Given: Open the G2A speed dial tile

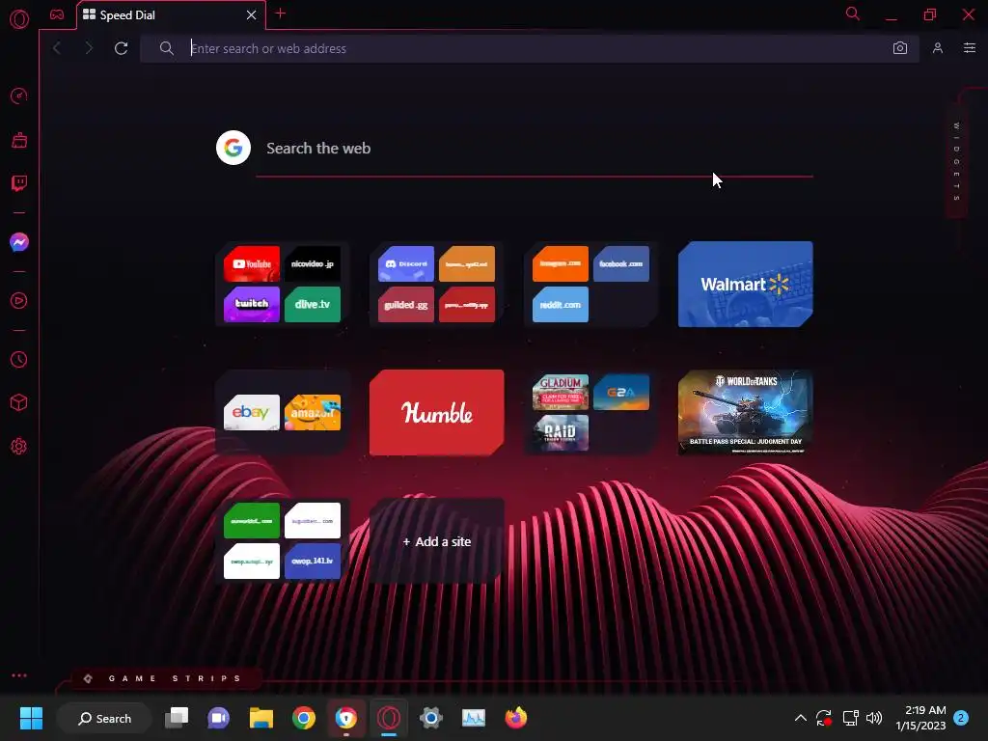Looking at the screenshot, I should 621,392.
